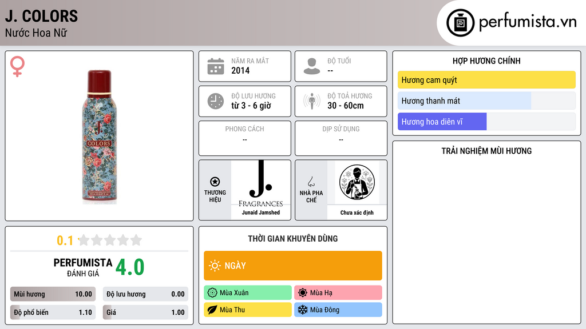Click the pink female gender symbol

click(17, 66)
